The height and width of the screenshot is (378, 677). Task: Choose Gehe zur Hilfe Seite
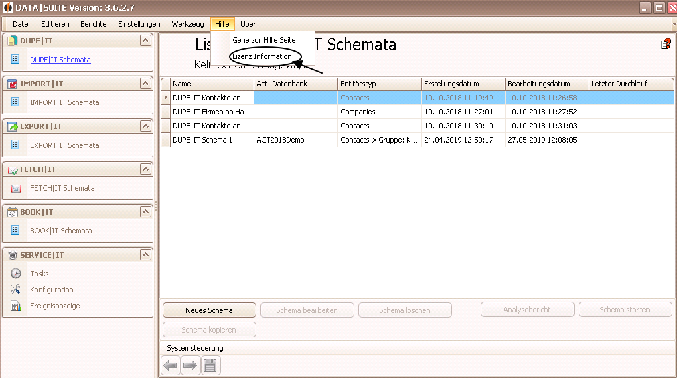point(264,40)
